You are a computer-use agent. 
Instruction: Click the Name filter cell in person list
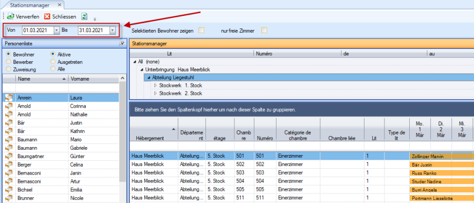click(42, 88)
